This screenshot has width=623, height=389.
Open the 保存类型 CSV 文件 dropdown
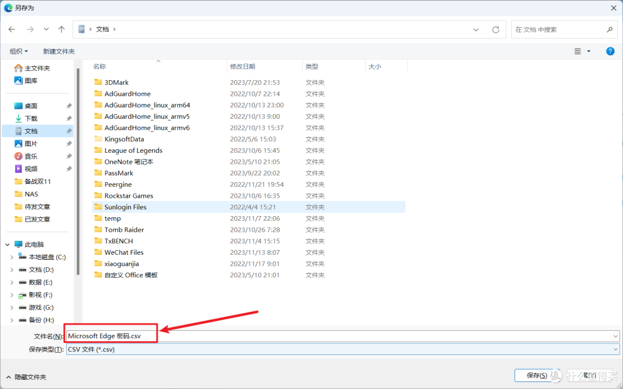point(343,349)
